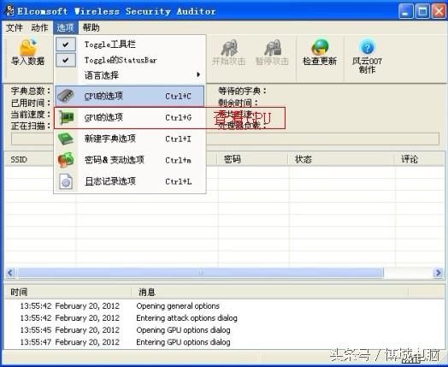Image resolution: width=448 pixels, height=367 pixels.
Task: Expand the 语言选择 submenu arrow
Action: [x=198, y=75]
